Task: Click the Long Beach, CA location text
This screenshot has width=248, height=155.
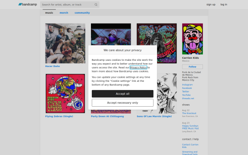Action: point(189,131)
